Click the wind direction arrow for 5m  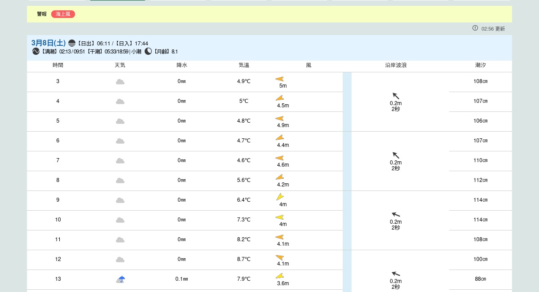[279, 79]
